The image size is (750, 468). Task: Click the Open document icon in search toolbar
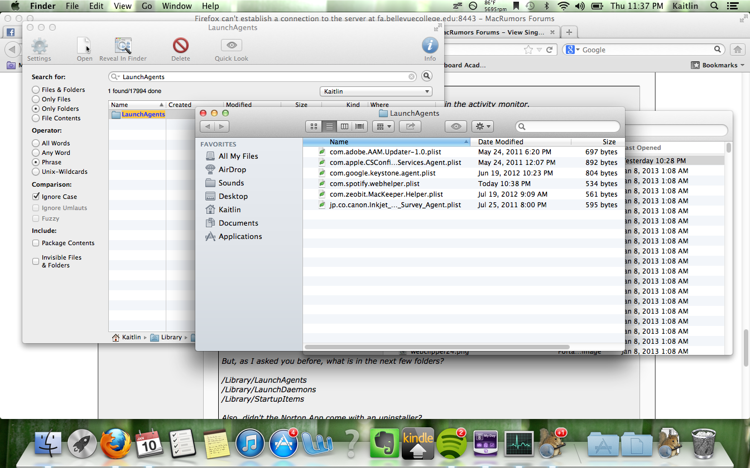tap(84, 46)
